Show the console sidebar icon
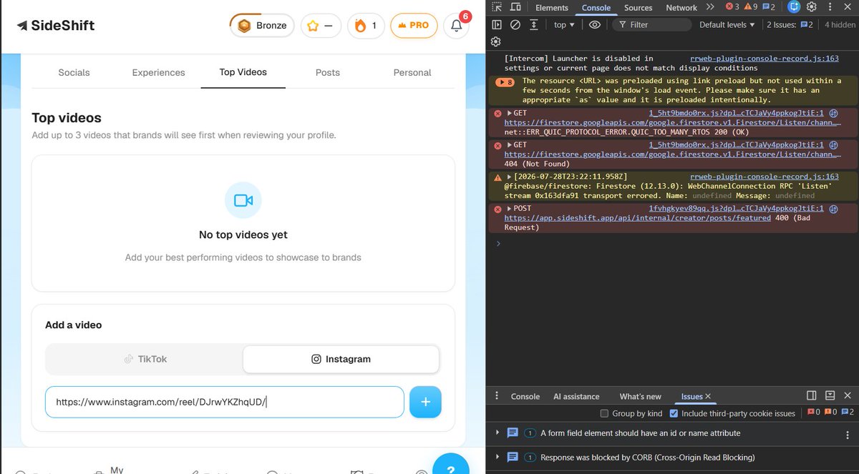The image size is (859, 474). coord(497,24)
